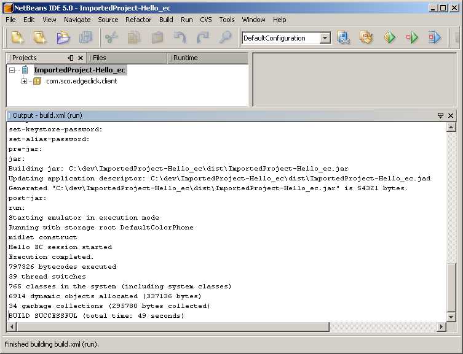Viewport: 463px width, 354px height.
Task: Click the Copy toolbar icon
Action: (134, 37)
